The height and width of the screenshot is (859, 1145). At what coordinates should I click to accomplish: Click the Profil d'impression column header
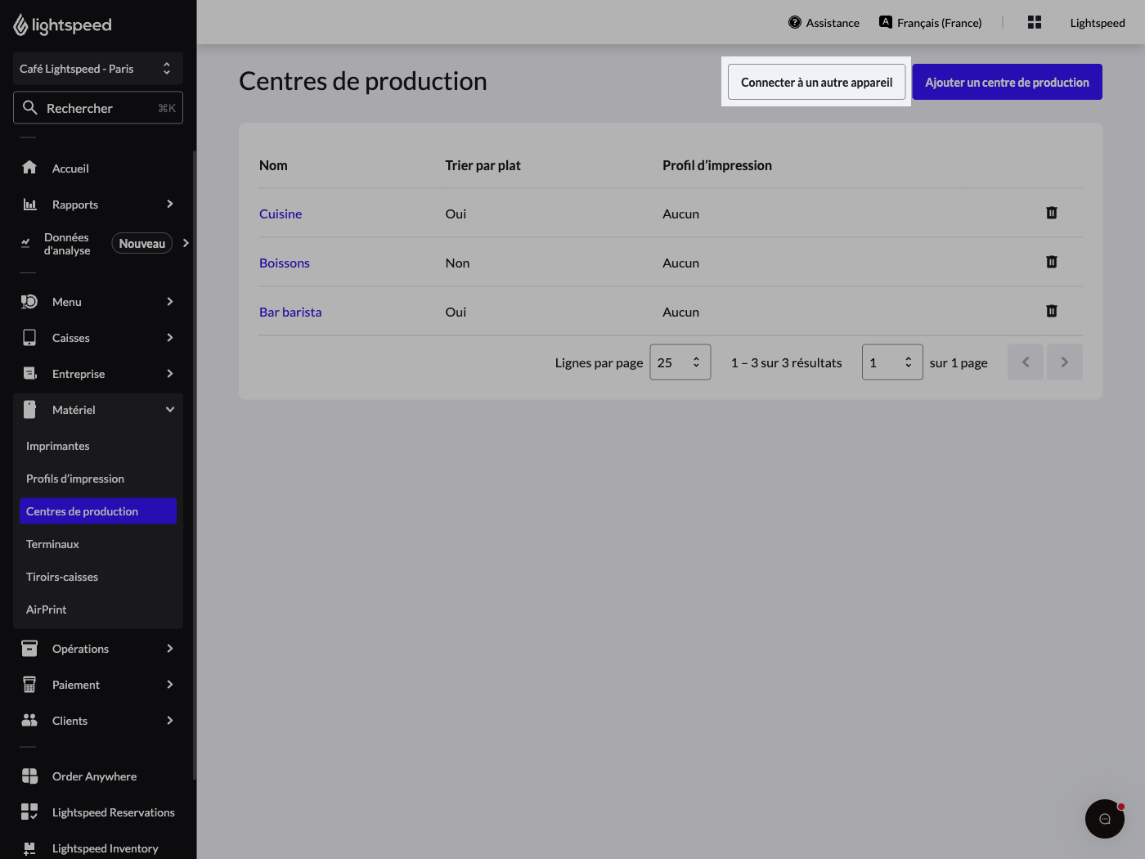pyautogui.click(x=717, y=165)
